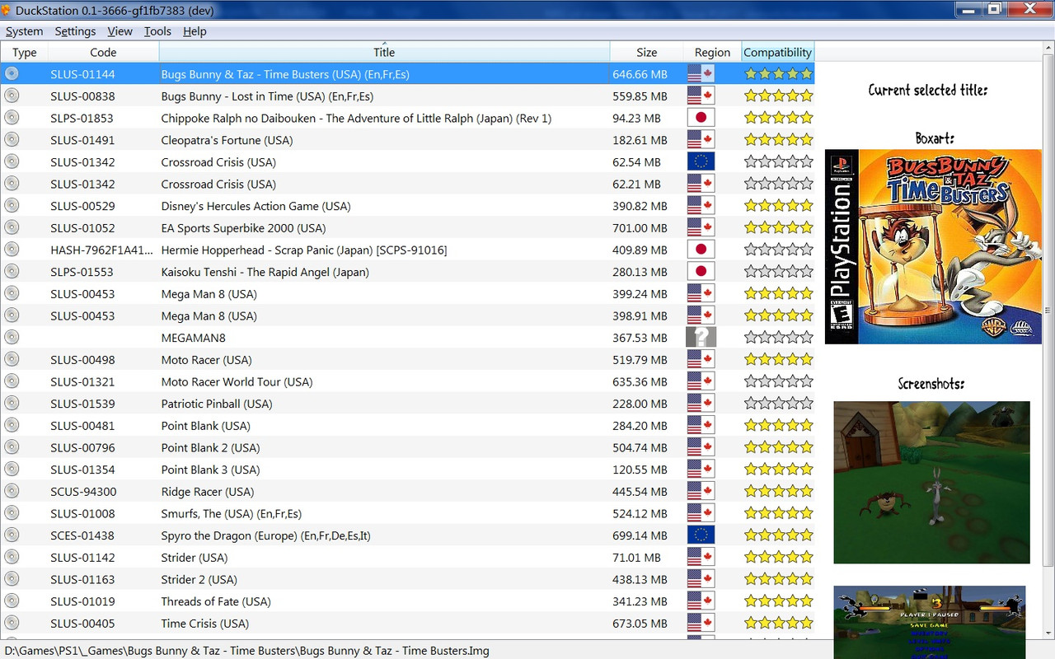Click disc icon for Ridge Racer
Screen dimensions: 1055x659
pos(12,491)
